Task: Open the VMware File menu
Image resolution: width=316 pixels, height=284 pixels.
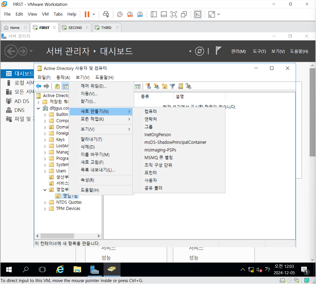Action: pyautogui.click(x=7, y=14)
